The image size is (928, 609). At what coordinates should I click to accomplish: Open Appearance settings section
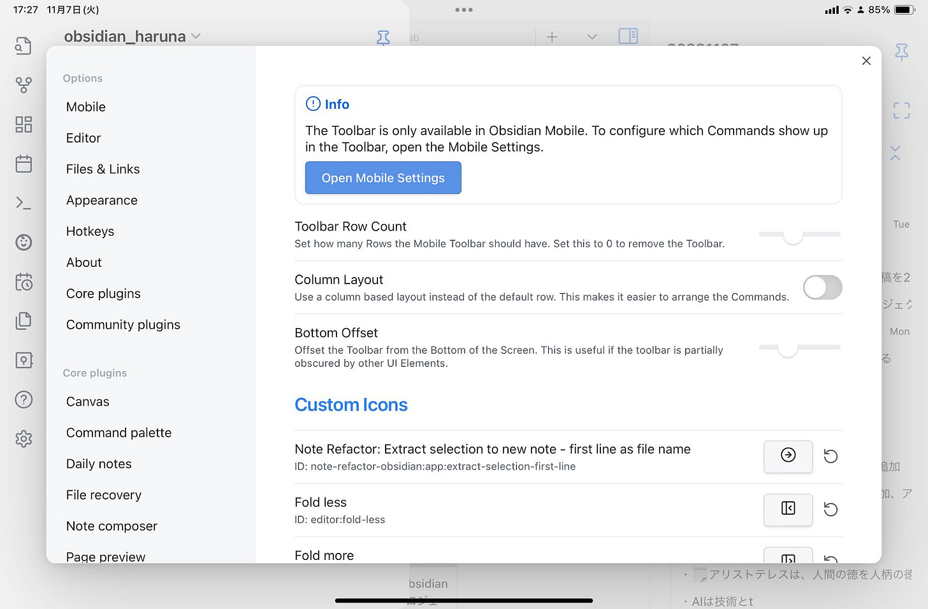pos(102,201)
